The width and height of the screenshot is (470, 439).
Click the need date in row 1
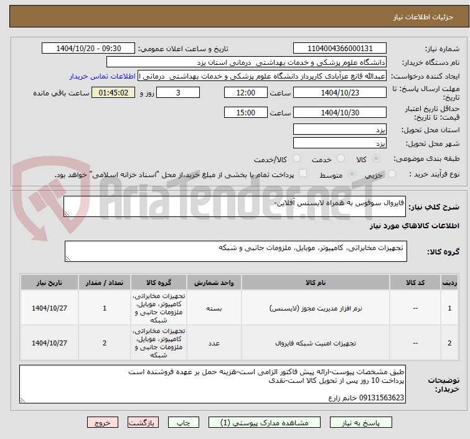49,308
